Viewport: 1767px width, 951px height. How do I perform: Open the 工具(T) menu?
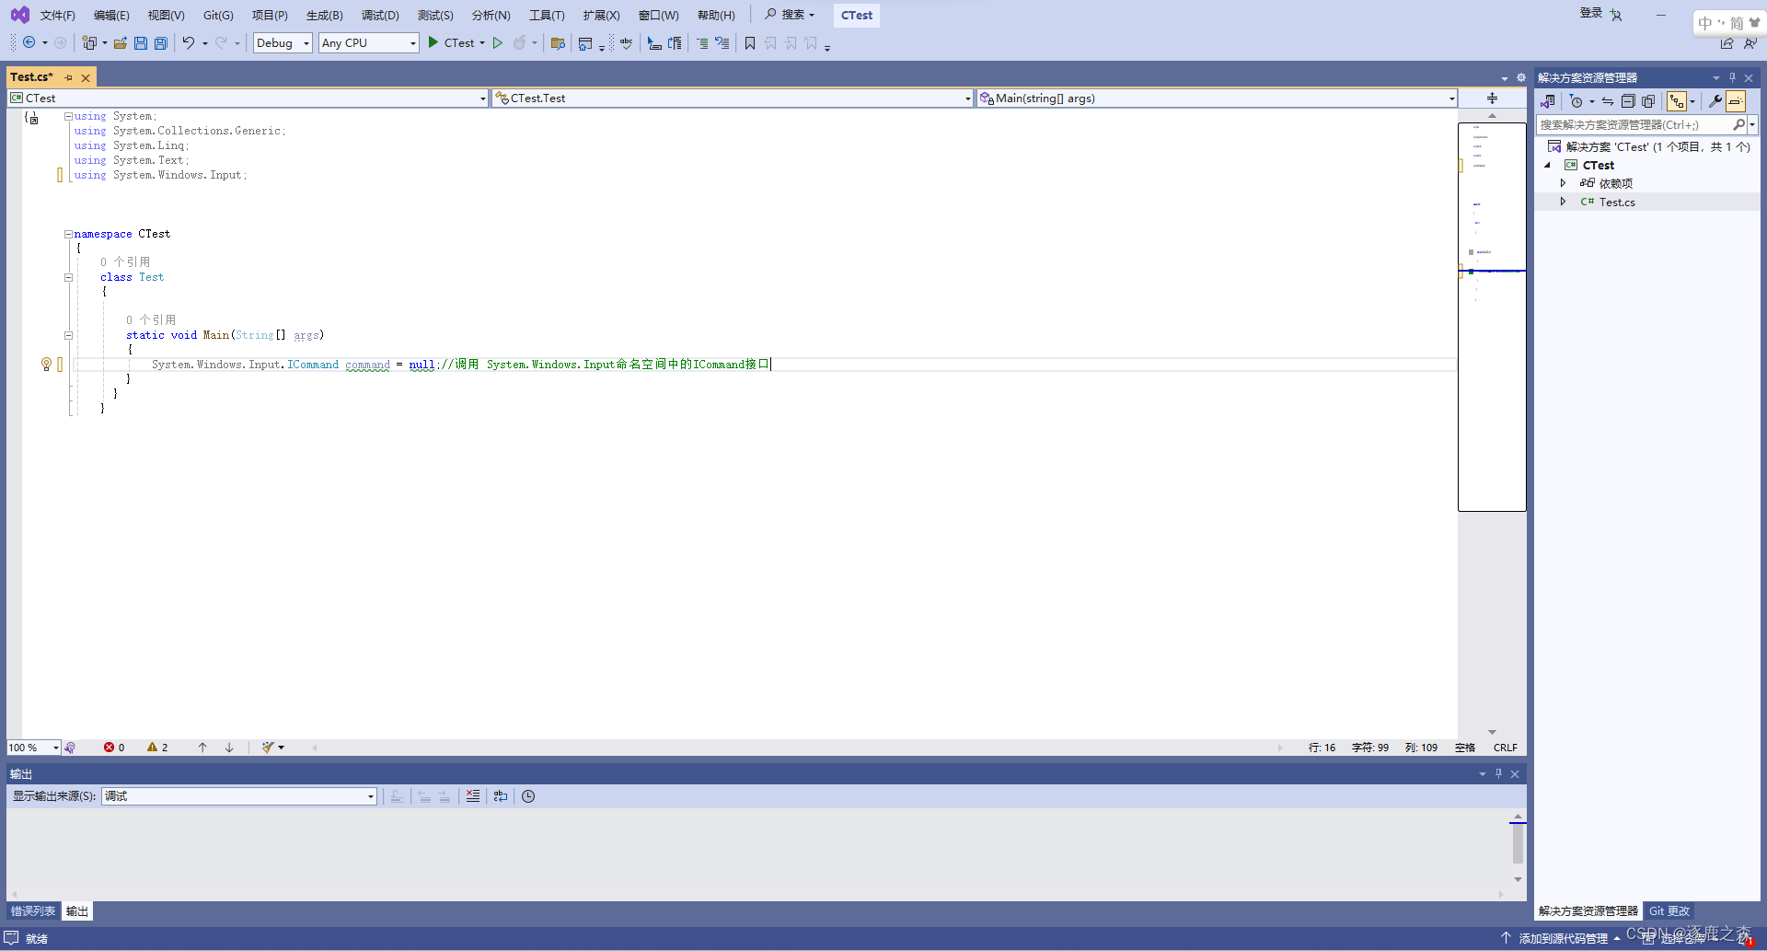click(547, 15)
